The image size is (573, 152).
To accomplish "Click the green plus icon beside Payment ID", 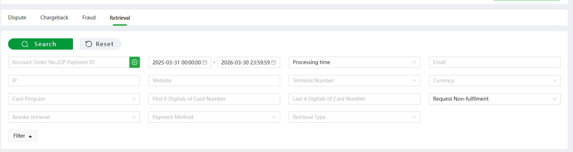I will pos(135,62).
